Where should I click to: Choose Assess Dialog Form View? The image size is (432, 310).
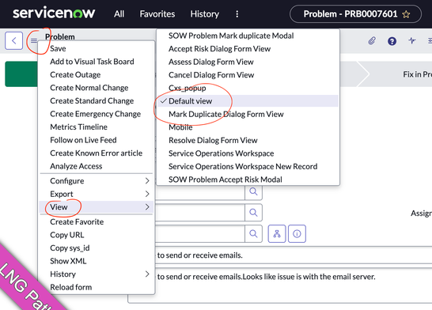point(248,62)
